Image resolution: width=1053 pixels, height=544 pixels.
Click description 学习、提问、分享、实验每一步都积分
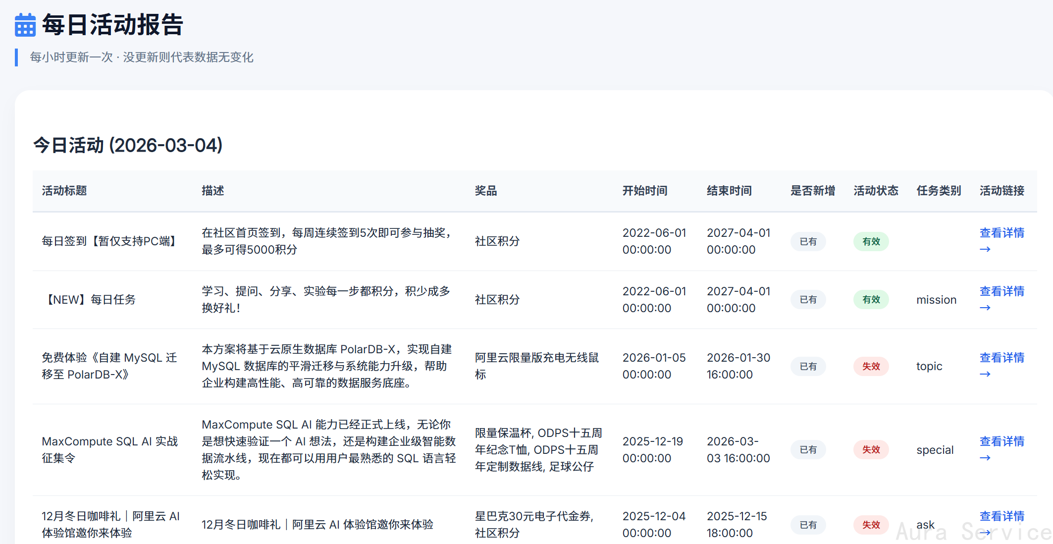326,299
